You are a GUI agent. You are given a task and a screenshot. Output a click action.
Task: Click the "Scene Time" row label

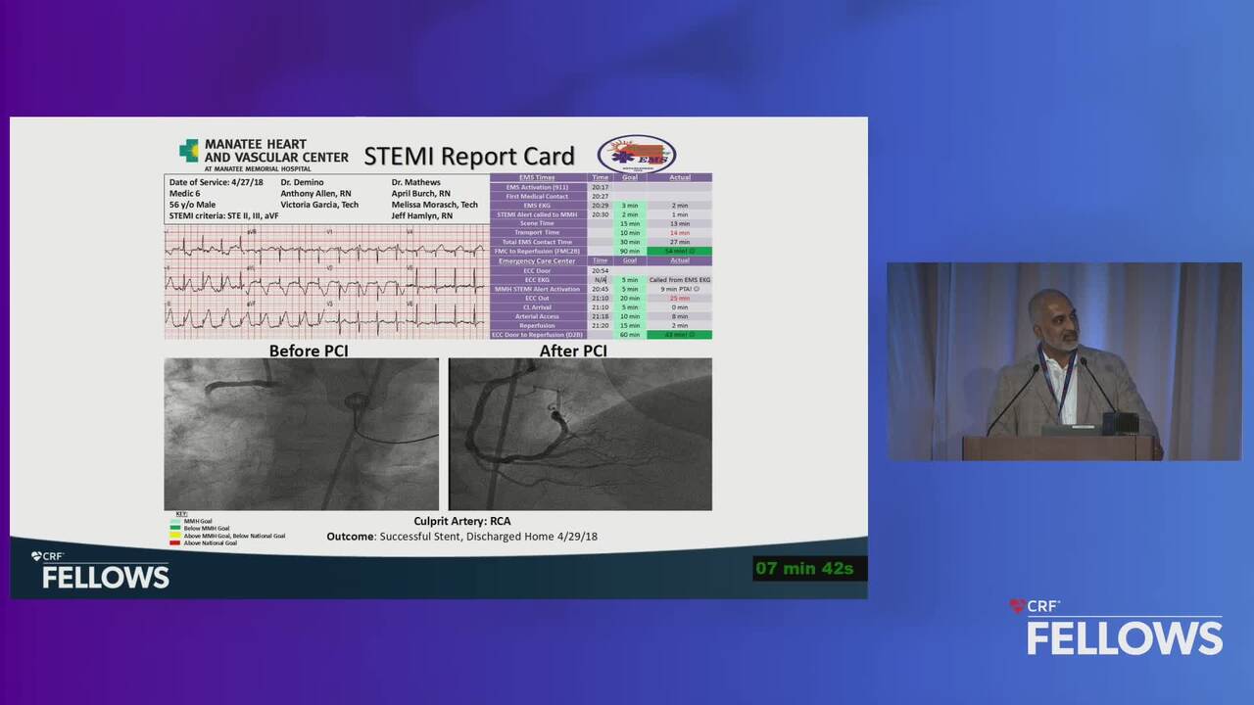[537, 223]
